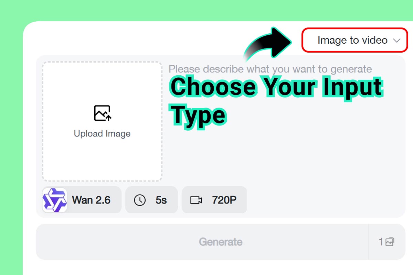Select the Wan 2.6 model logo icon
The width and height of the screenshot is (413, 275).
[x=54, y=200]
